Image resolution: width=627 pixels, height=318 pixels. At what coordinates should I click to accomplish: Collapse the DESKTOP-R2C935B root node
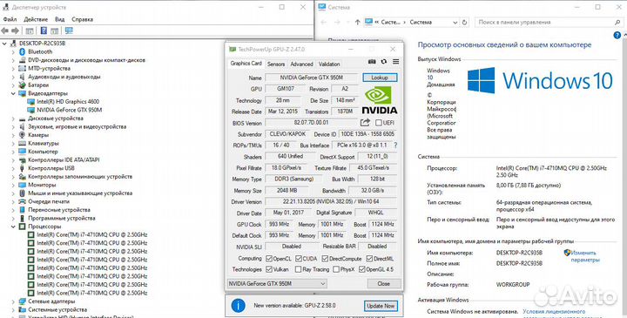(4, 44)
